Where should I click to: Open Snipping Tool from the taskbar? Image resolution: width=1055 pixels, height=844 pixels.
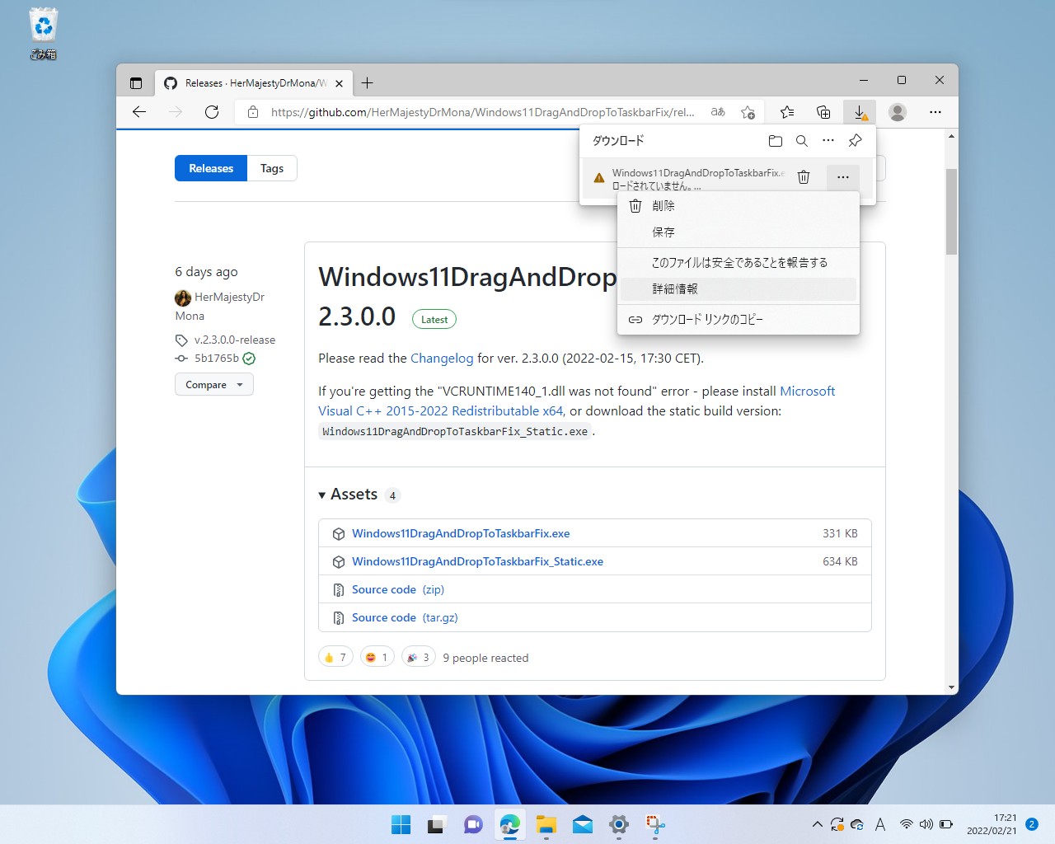(x=654, y=824)
